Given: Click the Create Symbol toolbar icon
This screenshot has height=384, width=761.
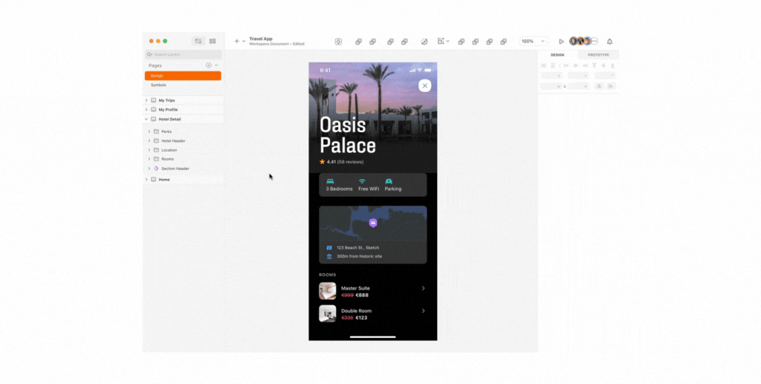Looking at the screenshot, I should (x=338, y=42).
